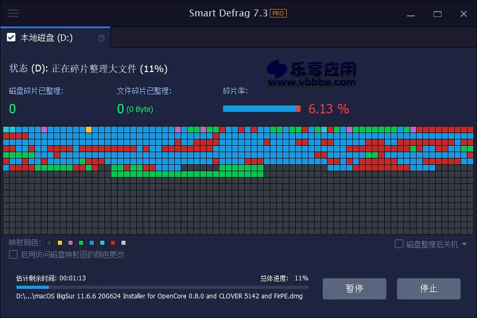
Task: Click the black legend square in the legend row
Action: (49, 243)
